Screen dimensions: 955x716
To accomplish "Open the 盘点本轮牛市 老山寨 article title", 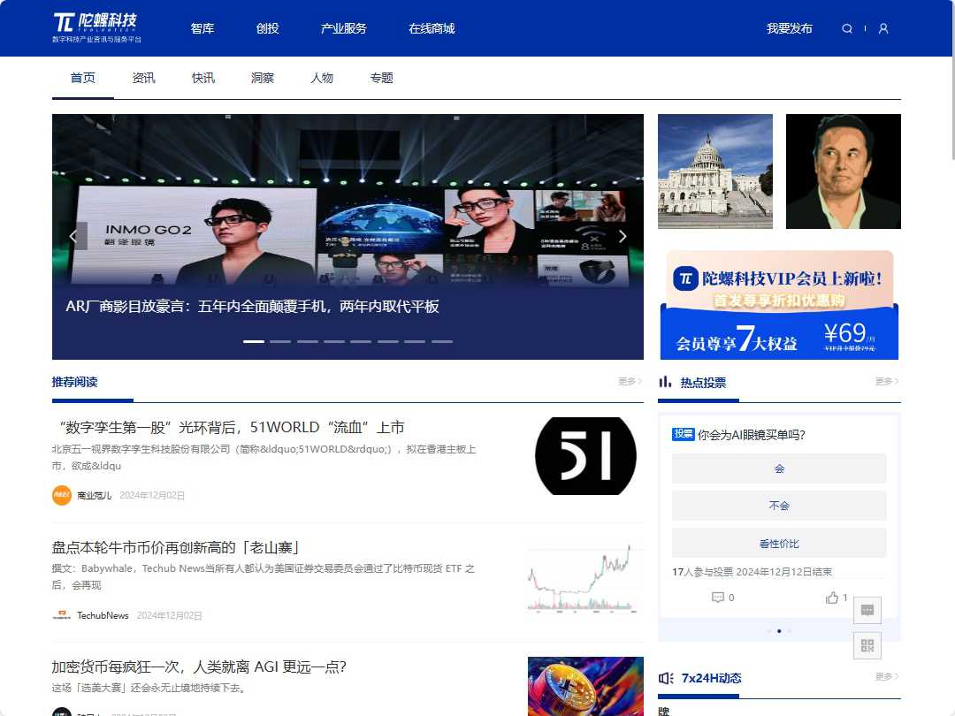I will coord(177,547).
